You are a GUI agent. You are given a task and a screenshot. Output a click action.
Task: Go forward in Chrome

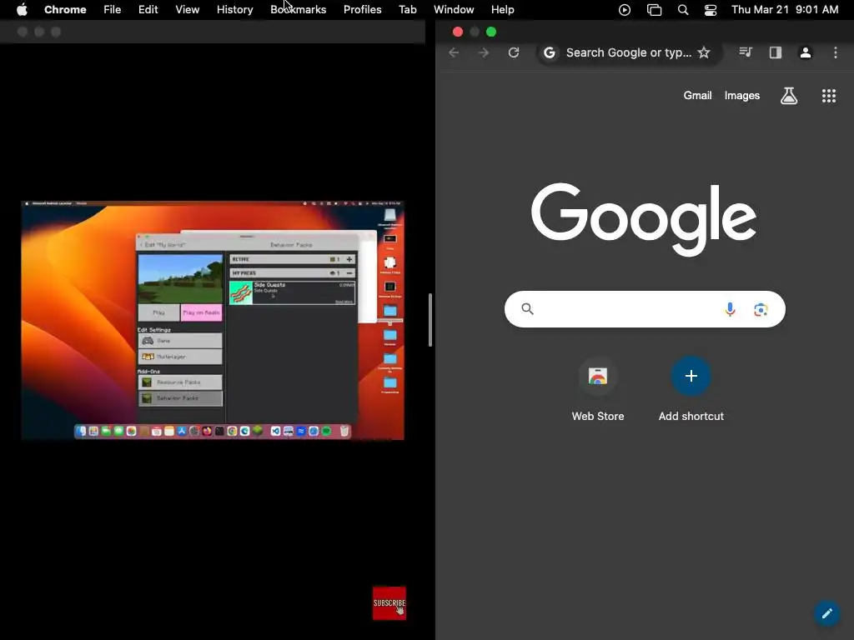(x=484, y=52)
